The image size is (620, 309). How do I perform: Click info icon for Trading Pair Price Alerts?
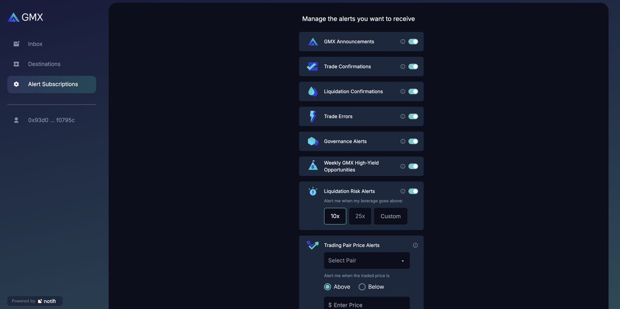pyautogui.click(x=415, y=245)
